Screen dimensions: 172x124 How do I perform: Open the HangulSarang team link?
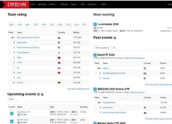[x=109, y=103]
